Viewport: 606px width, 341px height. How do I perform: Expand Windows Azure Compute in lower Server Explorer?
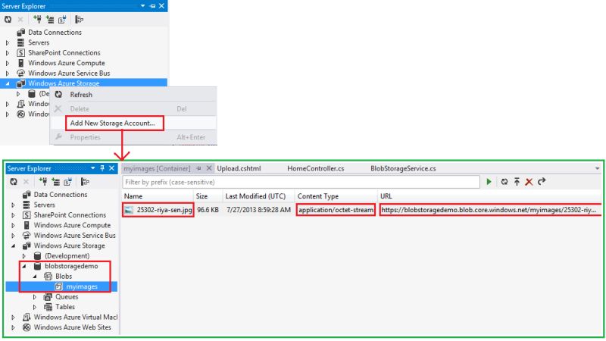click(13, 225)
